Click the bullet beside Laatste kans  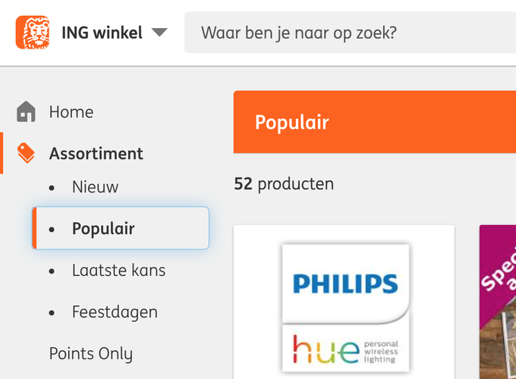52,271
